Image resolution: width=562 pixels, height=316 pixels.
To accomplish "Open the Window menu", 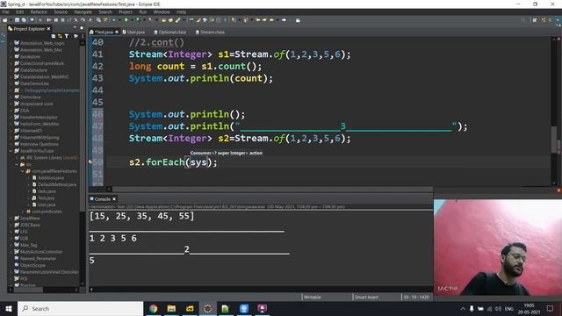I will pos(162,11).
